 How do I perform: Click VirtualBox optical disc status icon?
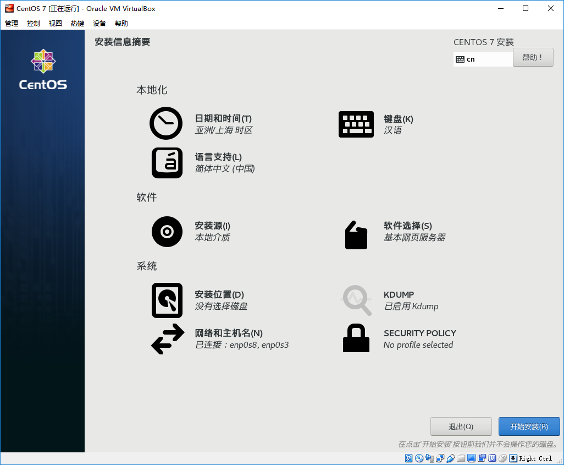point(419,458)
